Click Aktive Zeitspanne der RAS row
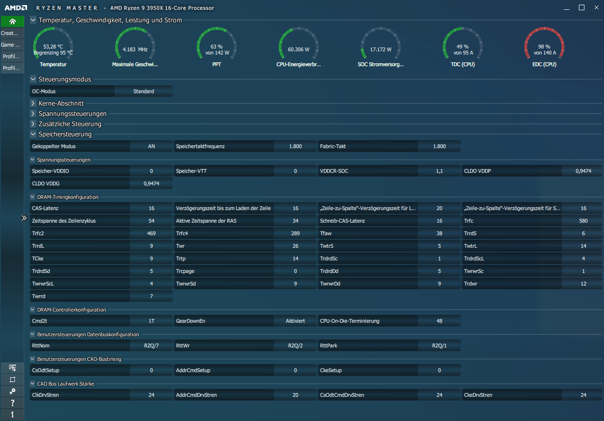 pos(245,221)
